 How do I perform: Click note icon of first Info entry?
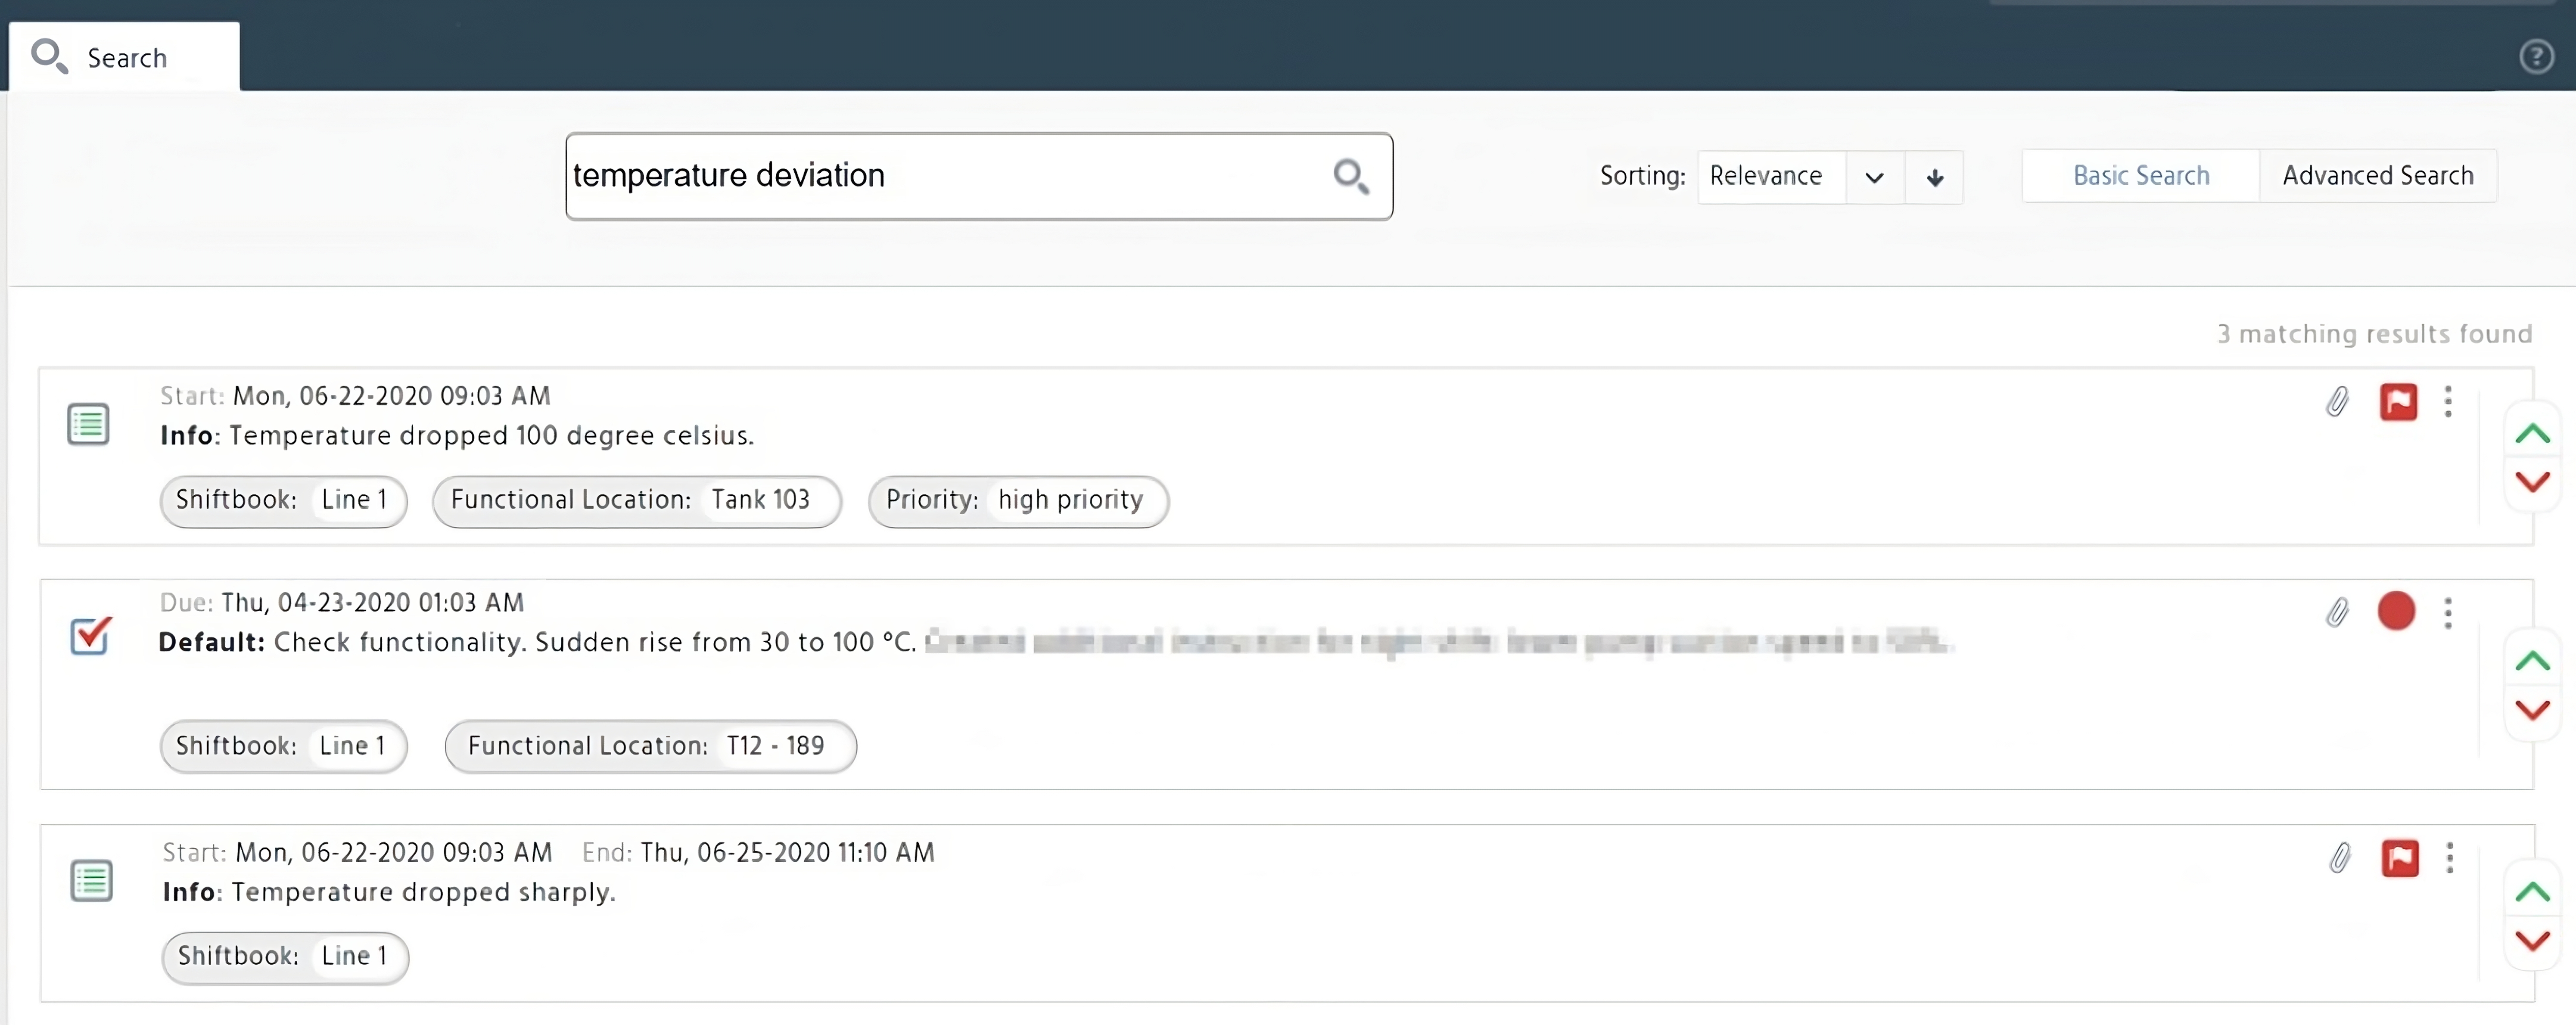coord(88,424)
